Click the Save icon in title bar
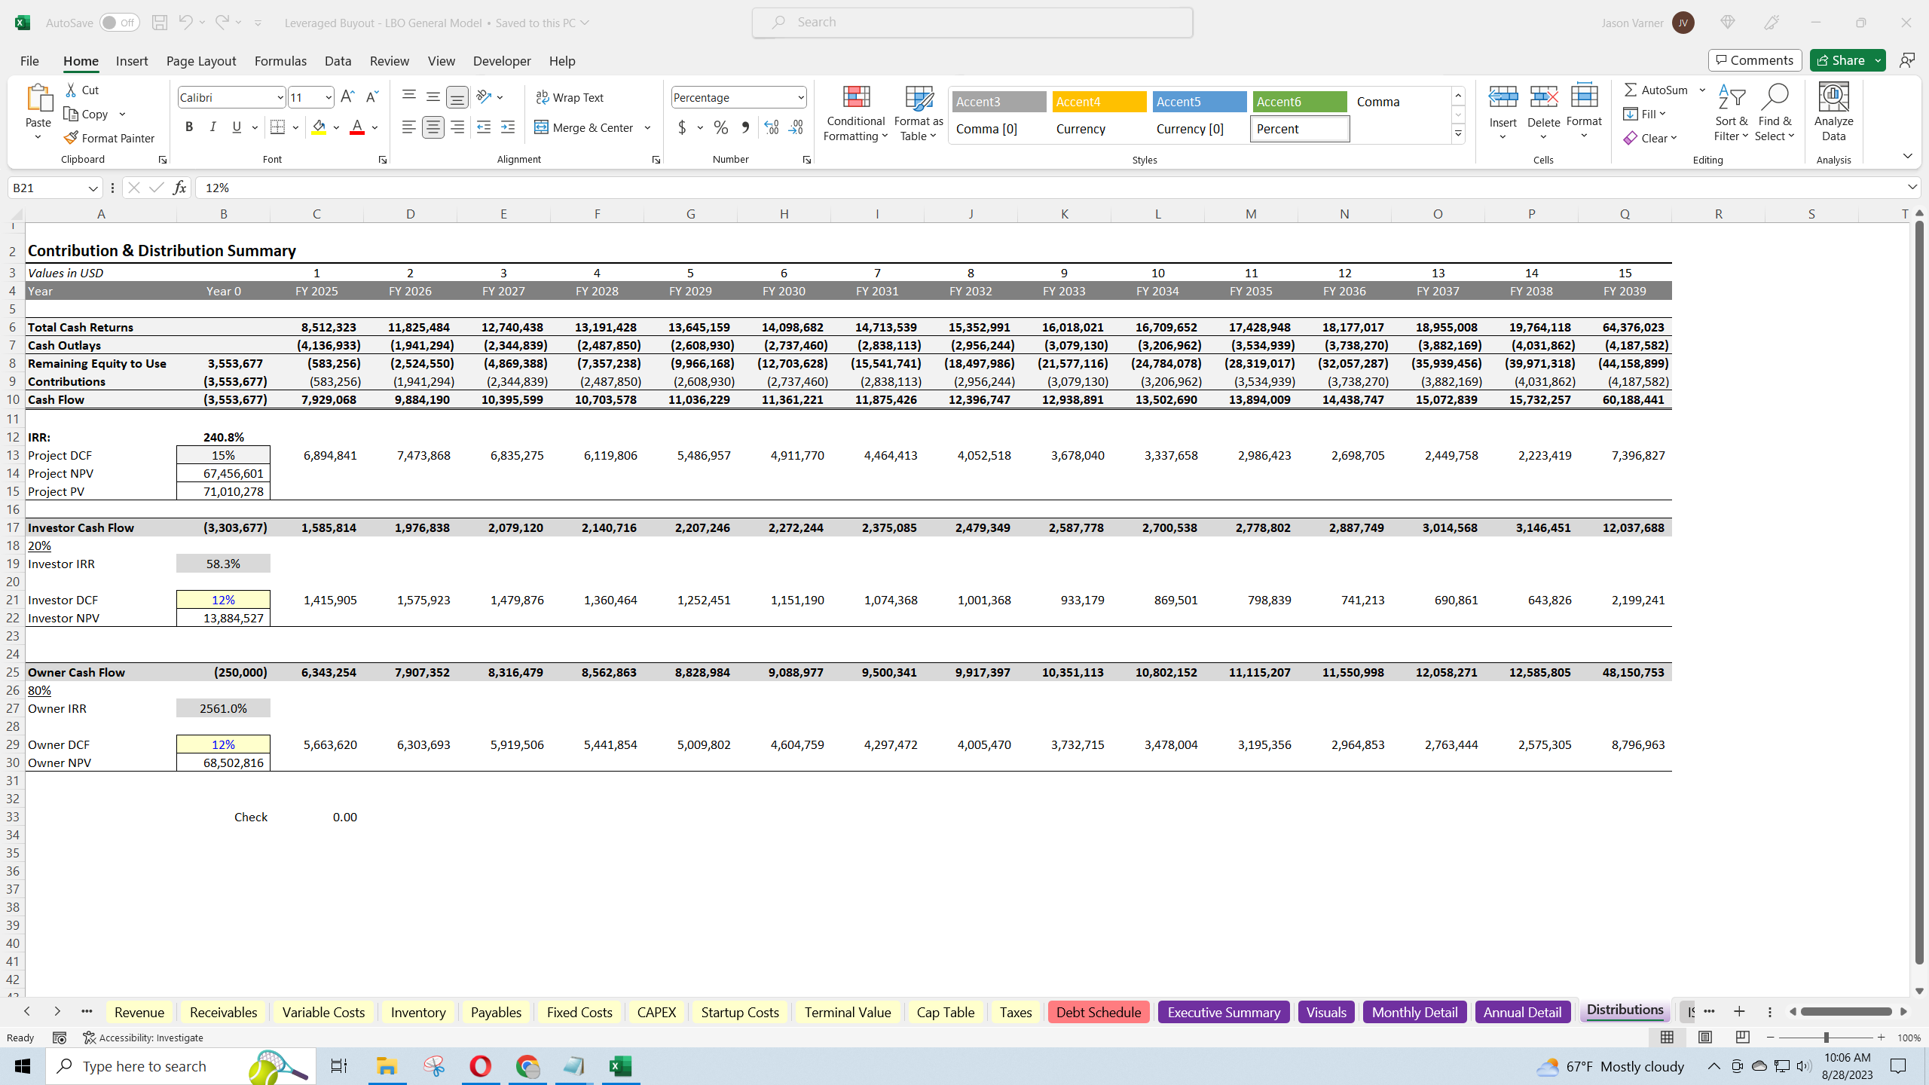Screen dimensions: 1929x1085 tap(159, 23)
